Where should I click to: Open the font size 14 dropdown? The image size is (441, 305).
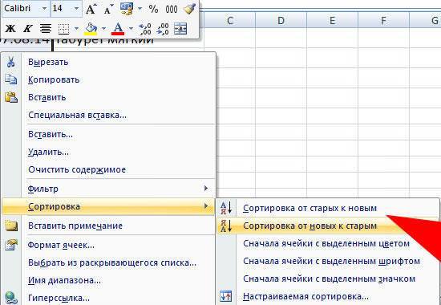[x=76, y=9]
